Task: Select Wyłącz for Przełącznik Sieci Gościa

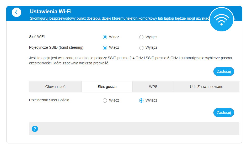Action: [x=141, y=100]
